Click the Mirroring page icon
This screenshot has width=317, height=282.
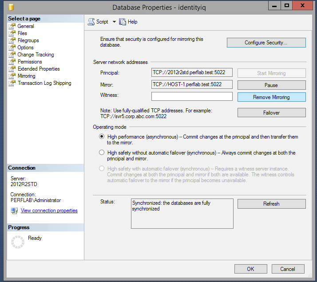[12, 76]
